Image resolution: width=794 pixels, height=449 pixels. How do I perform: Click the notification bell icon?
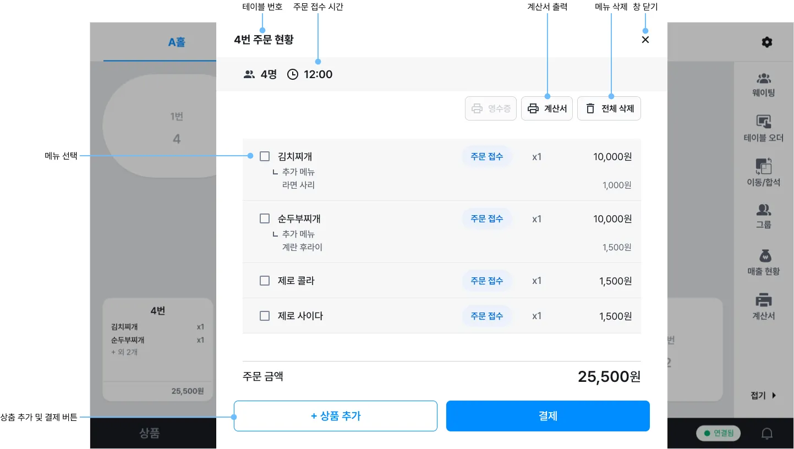(x=766, y=433)
